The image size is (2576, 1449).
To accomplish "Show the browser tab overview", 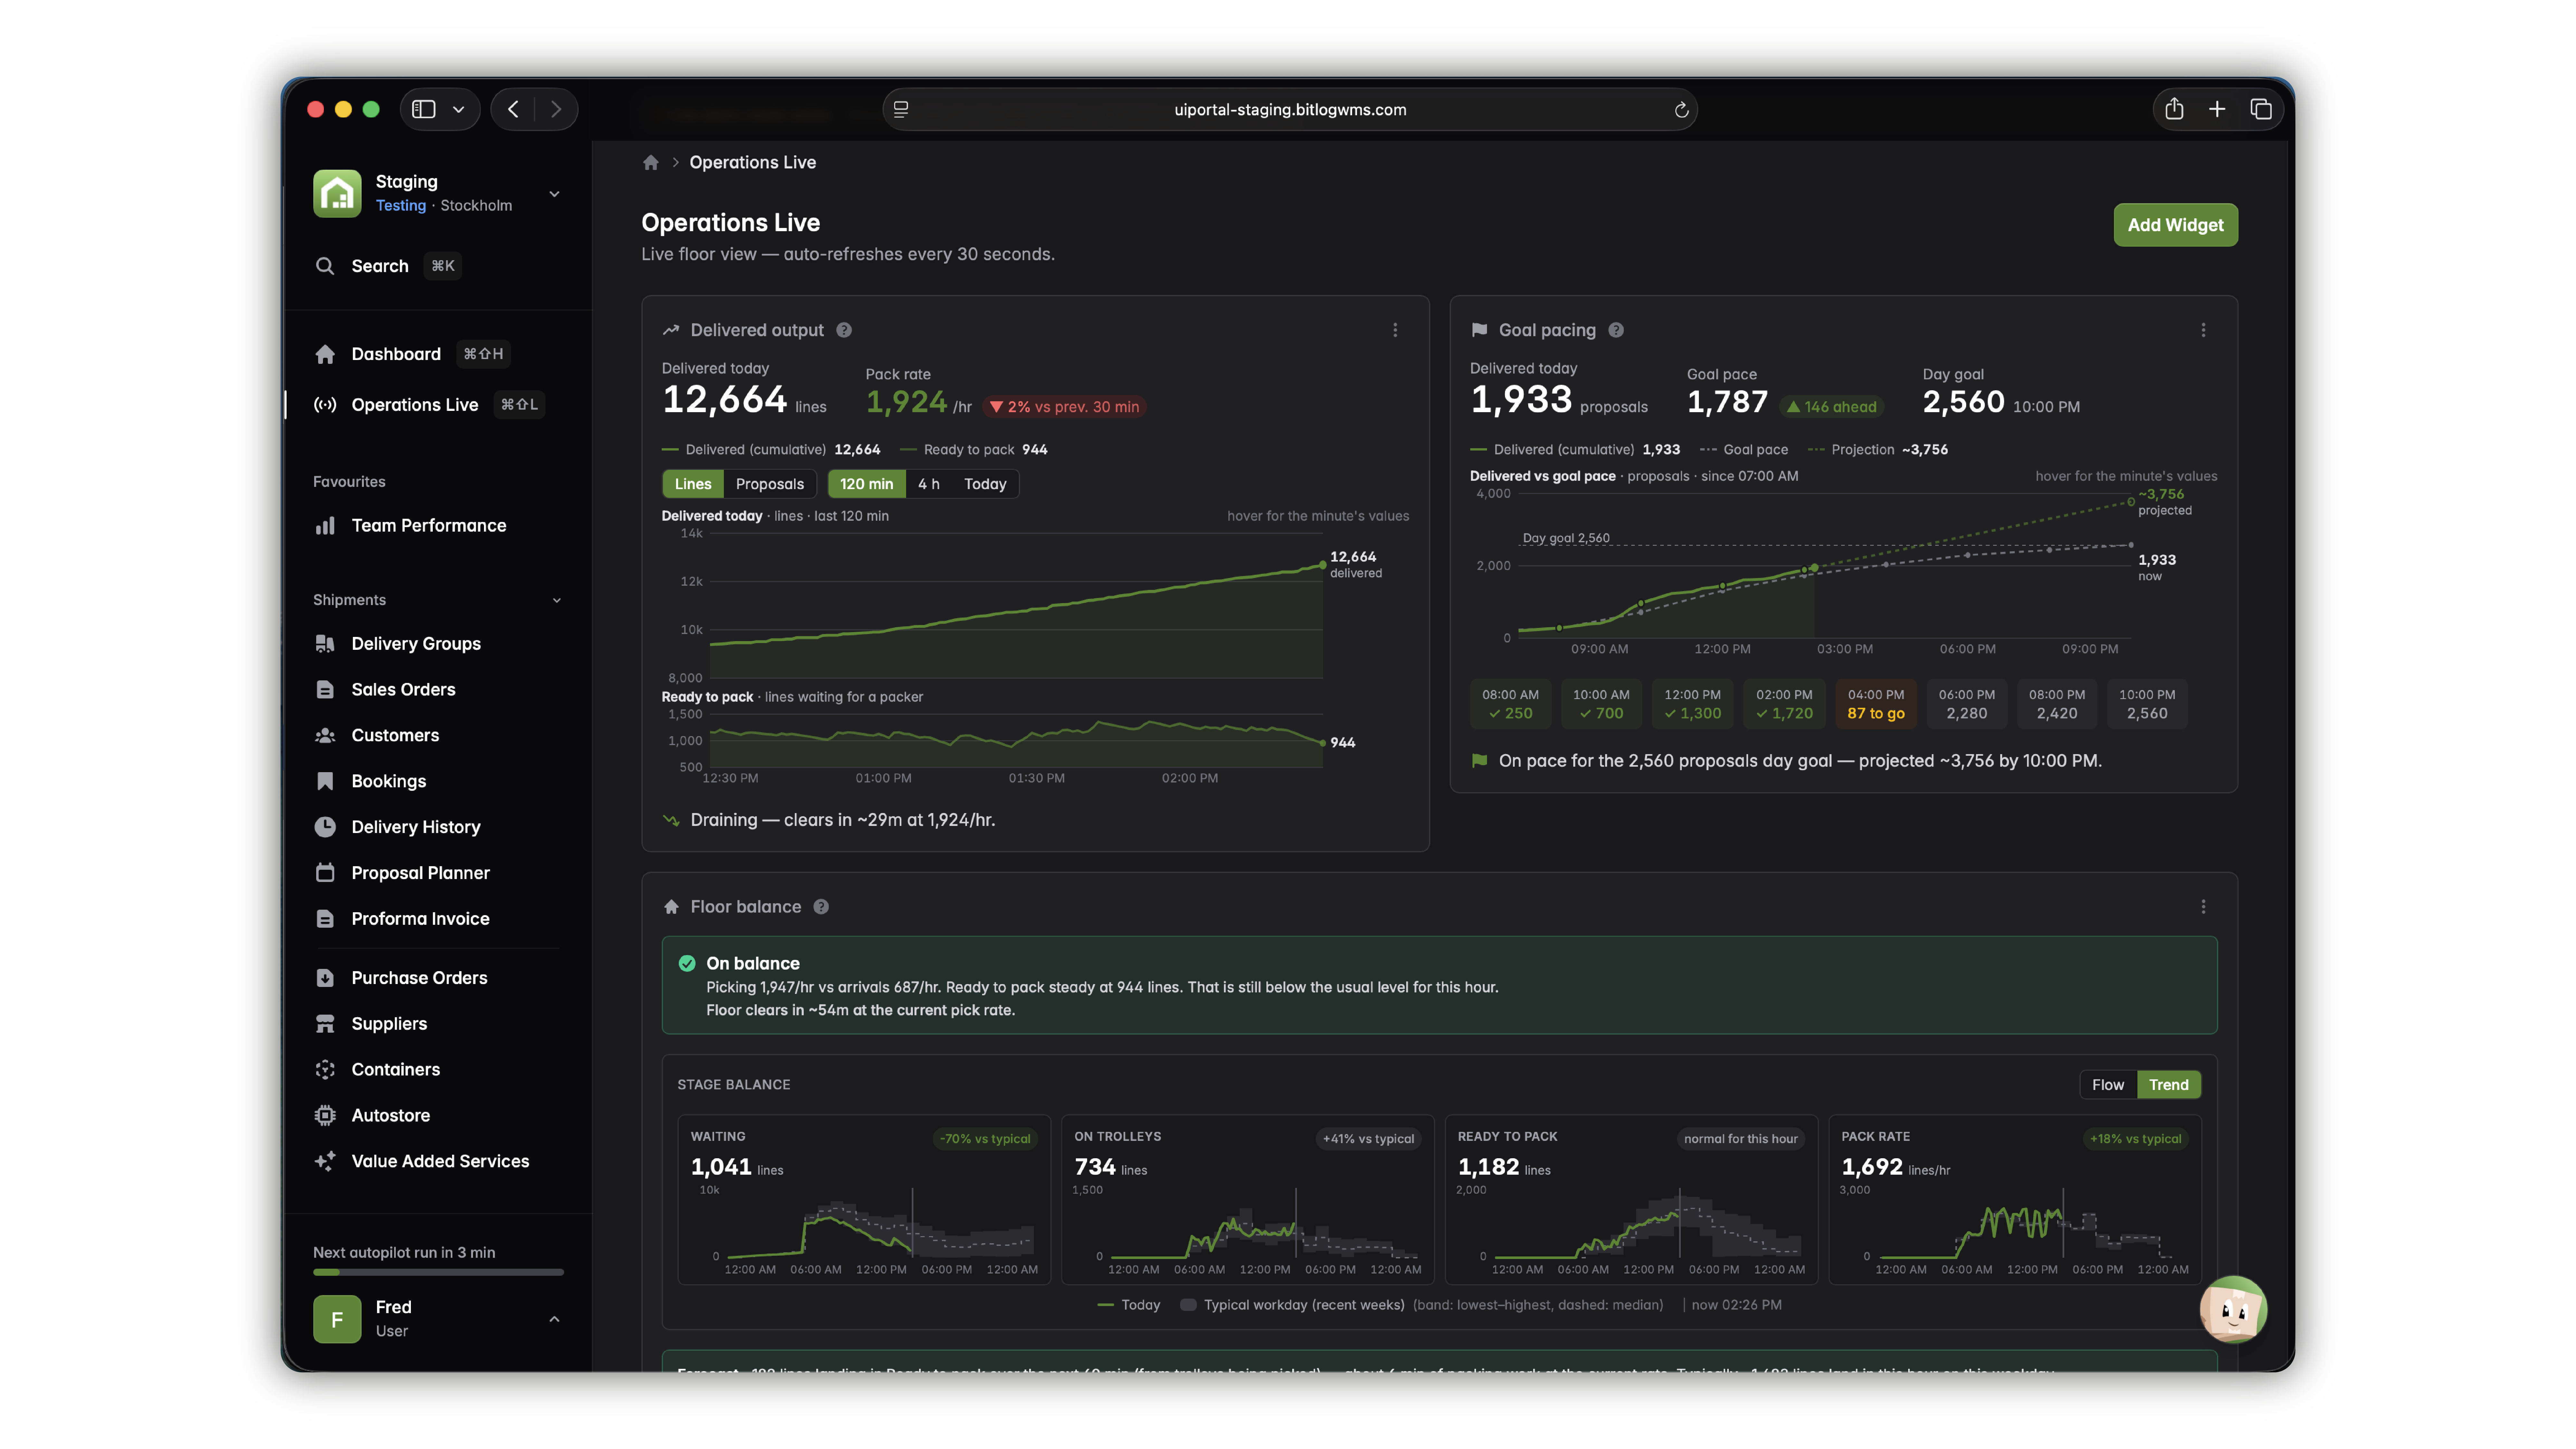I will (2261, 109).
